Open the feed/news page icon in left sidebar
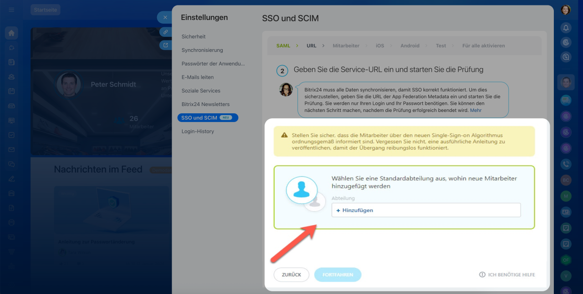The height and width of the screenshot is (294, 583). pos(11,62)
